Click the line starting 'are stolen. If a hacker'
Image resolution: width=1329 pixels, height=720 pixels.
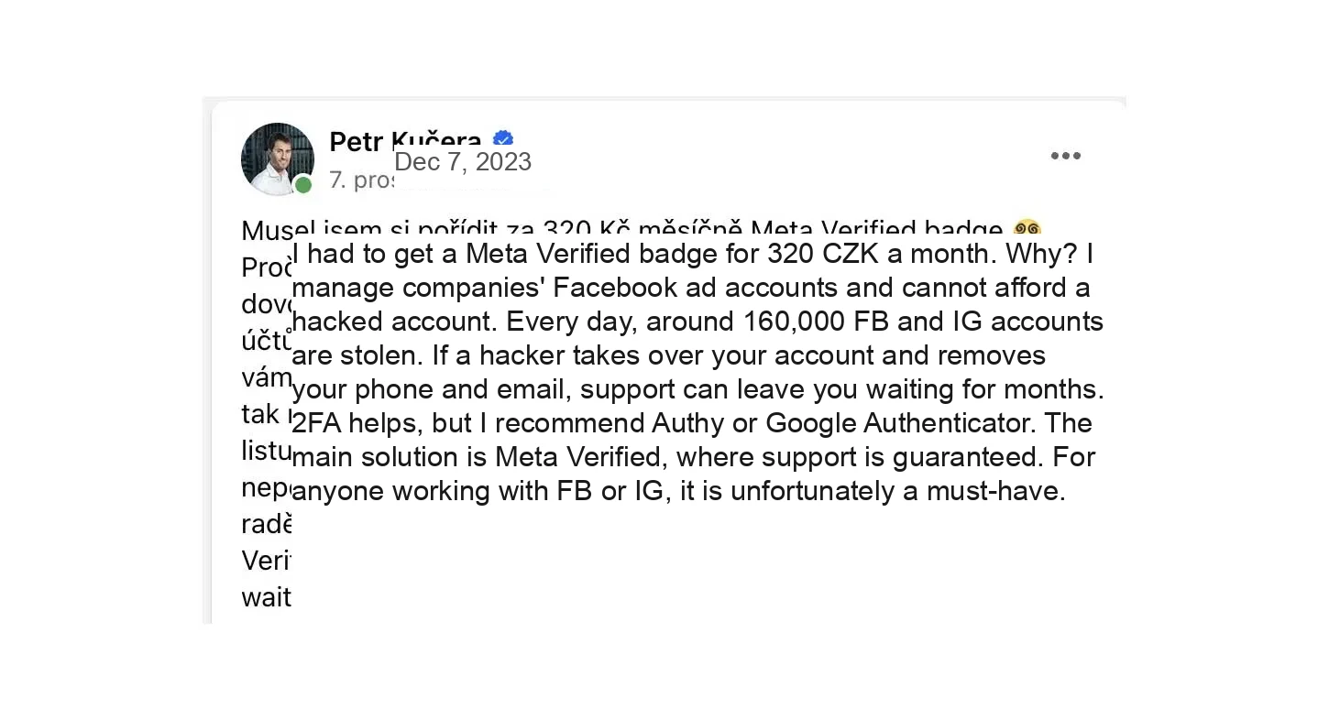[x=669, y=355]
